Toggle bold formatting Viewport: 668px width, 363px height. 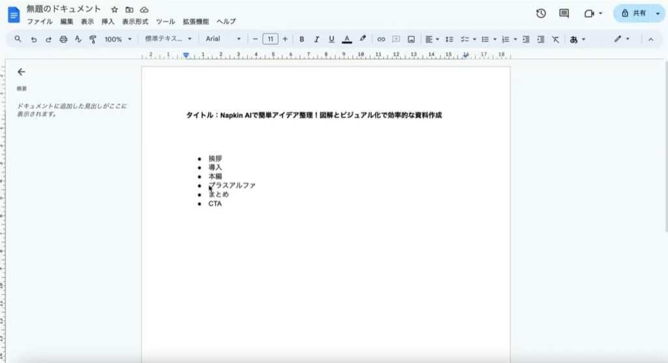click(302, 39)
